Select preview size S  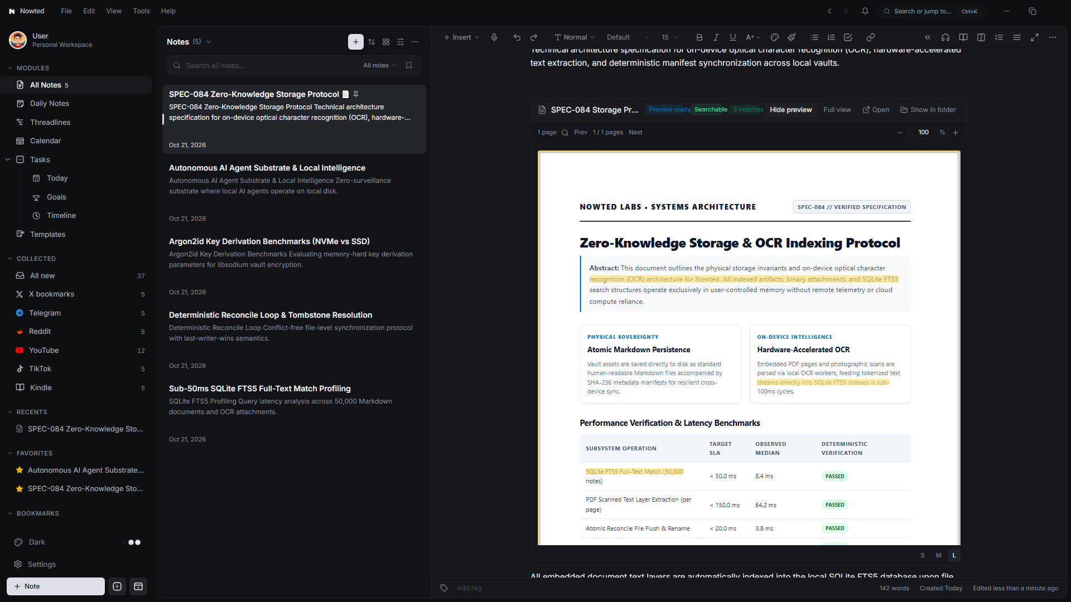pos(923,555)
